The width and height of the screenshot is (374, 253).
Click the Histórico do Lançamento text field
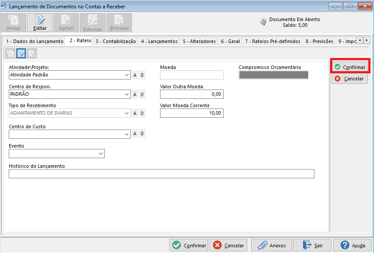click(x=161, y=173)
